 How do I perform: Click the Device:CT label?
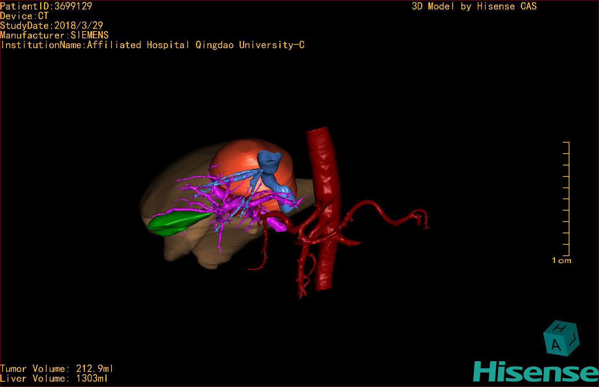[x=24, y=16]
